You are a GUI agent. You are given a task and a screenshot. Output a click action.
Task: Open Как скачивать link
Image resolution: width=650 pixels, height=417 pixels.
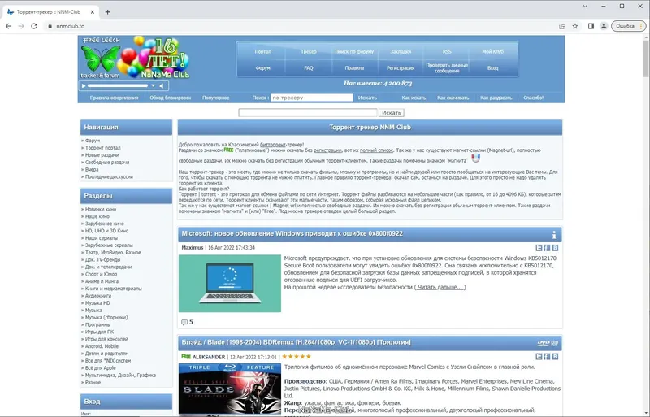(453, 98)
